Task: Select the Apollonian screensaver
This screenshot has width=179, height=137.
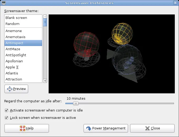Action: [x=14, y=61]
